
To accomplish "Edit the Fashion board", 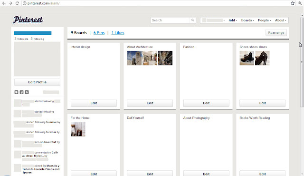I will pos(206,103).
